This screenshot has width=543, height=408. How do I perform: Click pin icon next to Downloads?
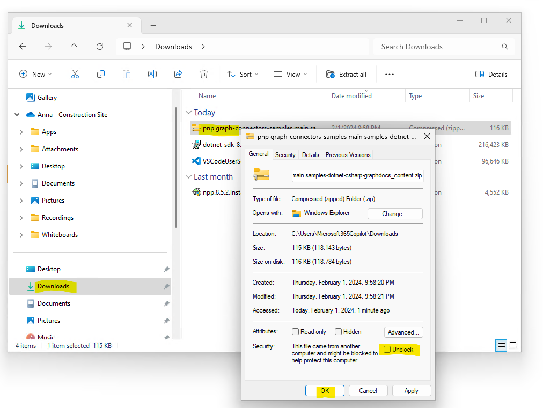coord(166,286)
